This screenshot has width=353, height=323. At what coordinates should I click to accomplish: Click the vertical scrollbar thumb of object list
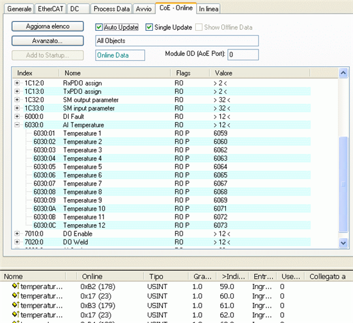(x=343, y=184)
